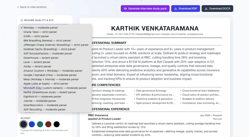Select SmartRecruiters — moderate parser
The image size is (249, 137).
55,105
